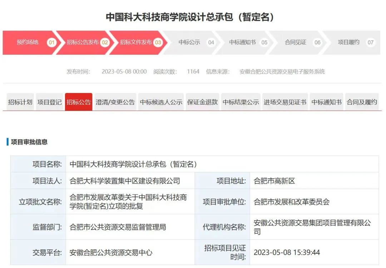Click the 发布时间 label
The height and width of the screenshot is (268, 386).
pos(79,72)
